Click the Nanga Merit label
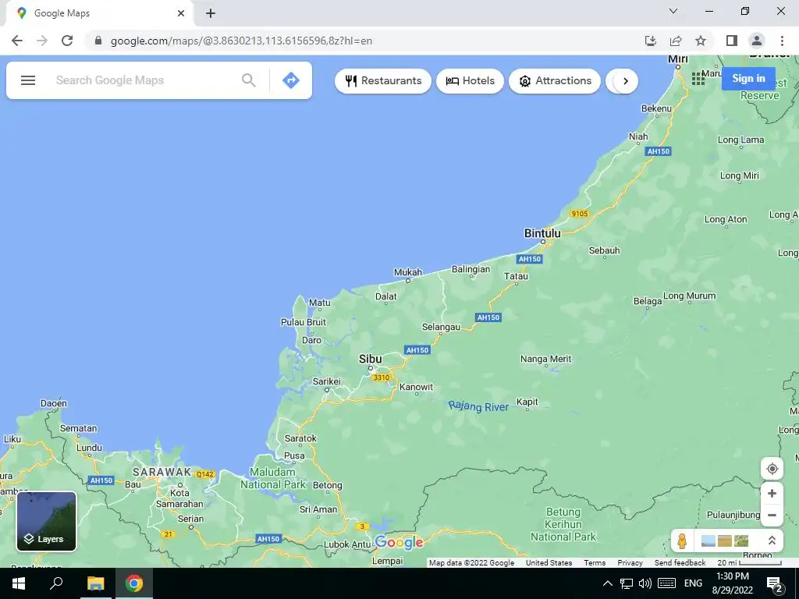 coord(545,359)
